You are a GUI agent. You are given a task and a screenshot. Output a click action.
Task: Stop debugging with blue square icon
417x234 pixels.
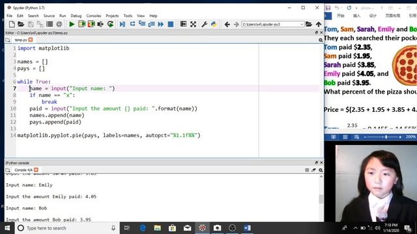(171, 25)
